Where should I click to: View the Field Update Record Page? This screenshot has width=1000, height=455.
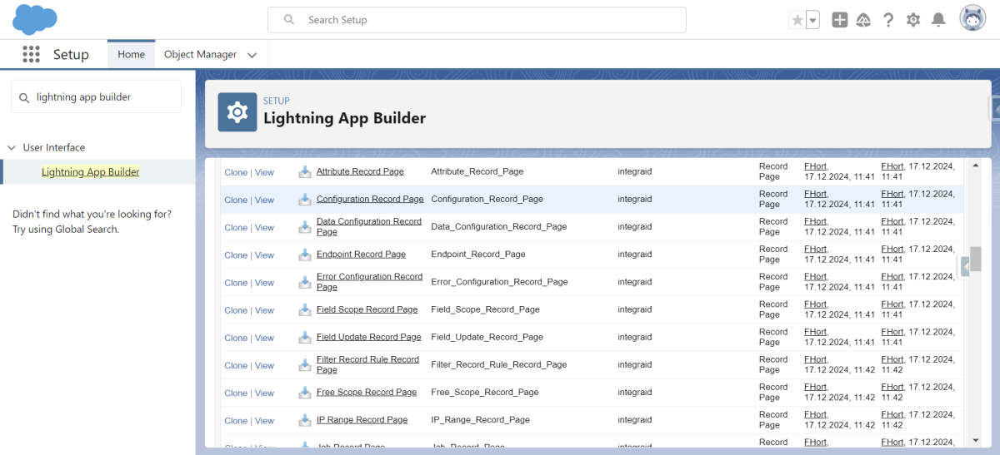[264, 338]
